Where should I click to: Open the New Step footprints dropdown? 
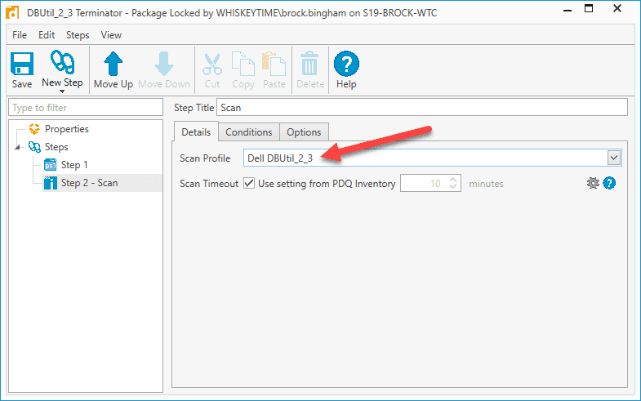click(62, 71)
